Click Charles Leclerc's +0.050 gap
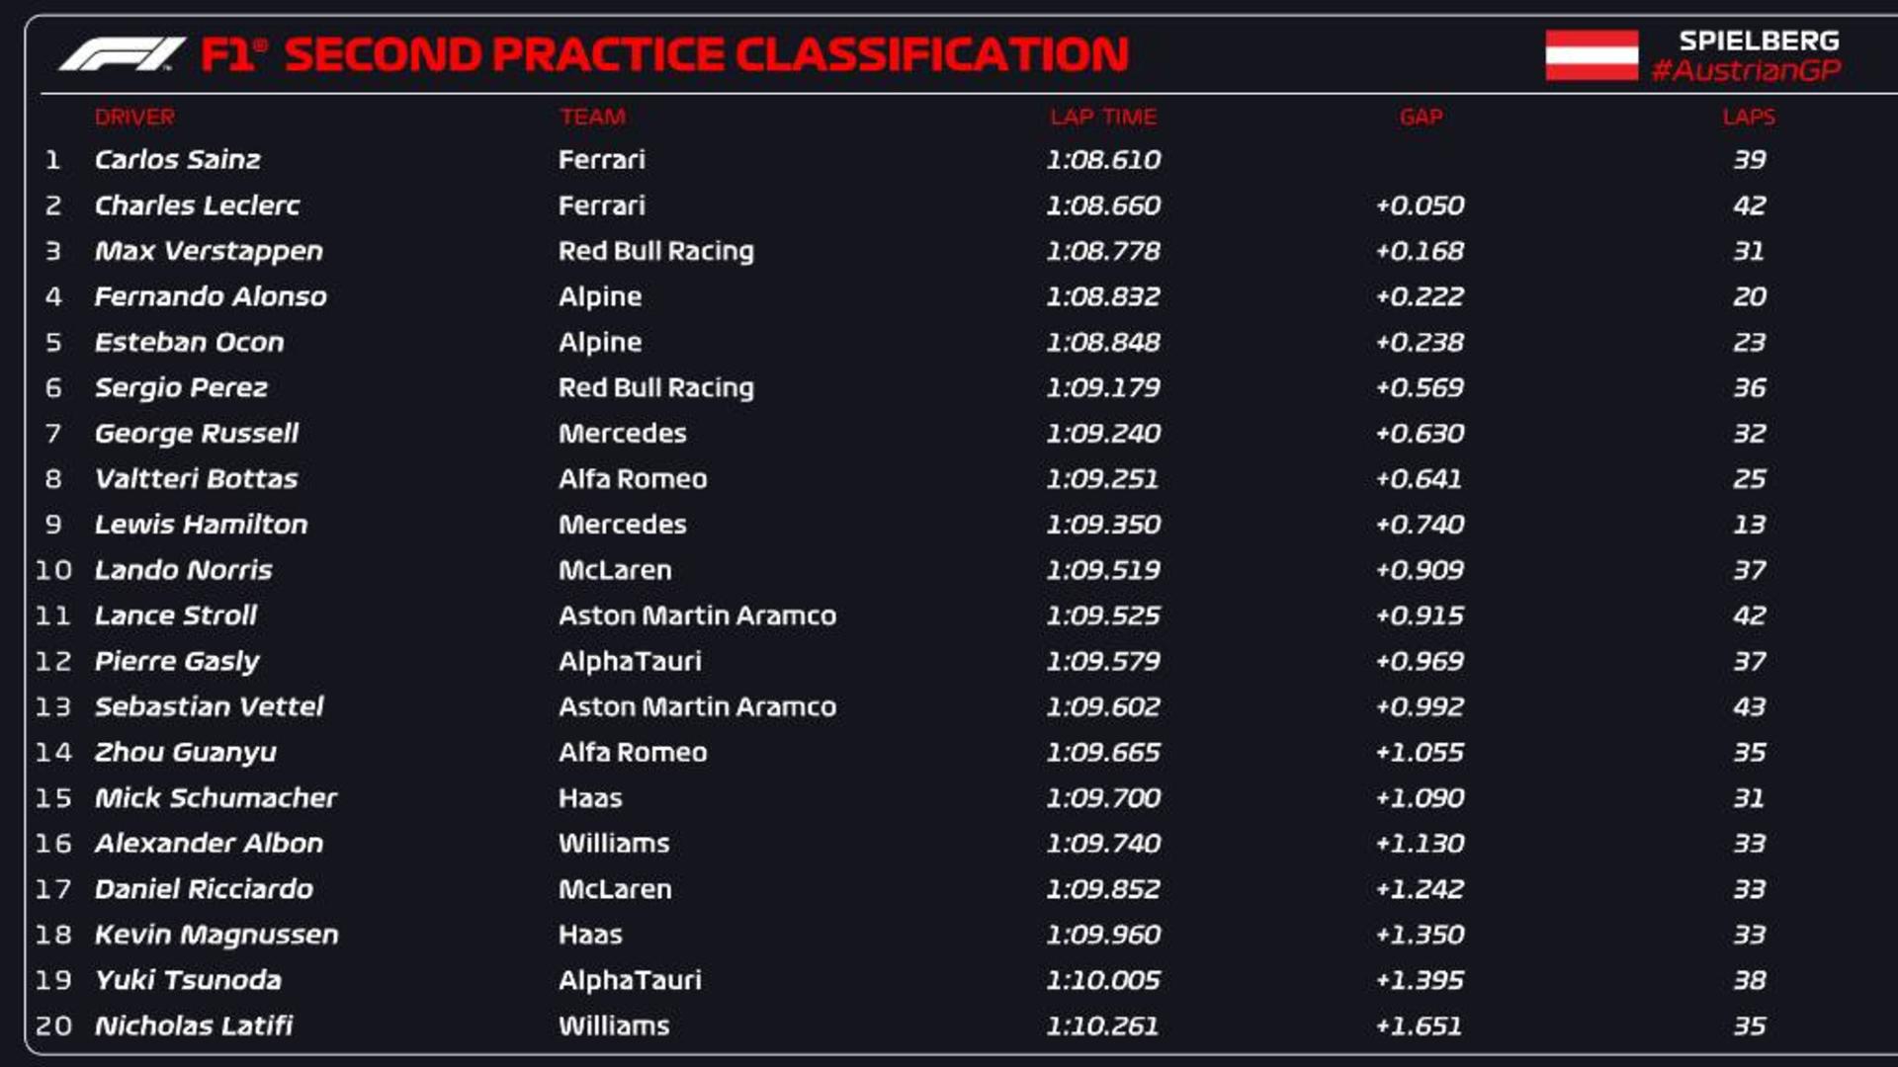Screen dimensions: 1898x1067 click(x=1420, y=205)
